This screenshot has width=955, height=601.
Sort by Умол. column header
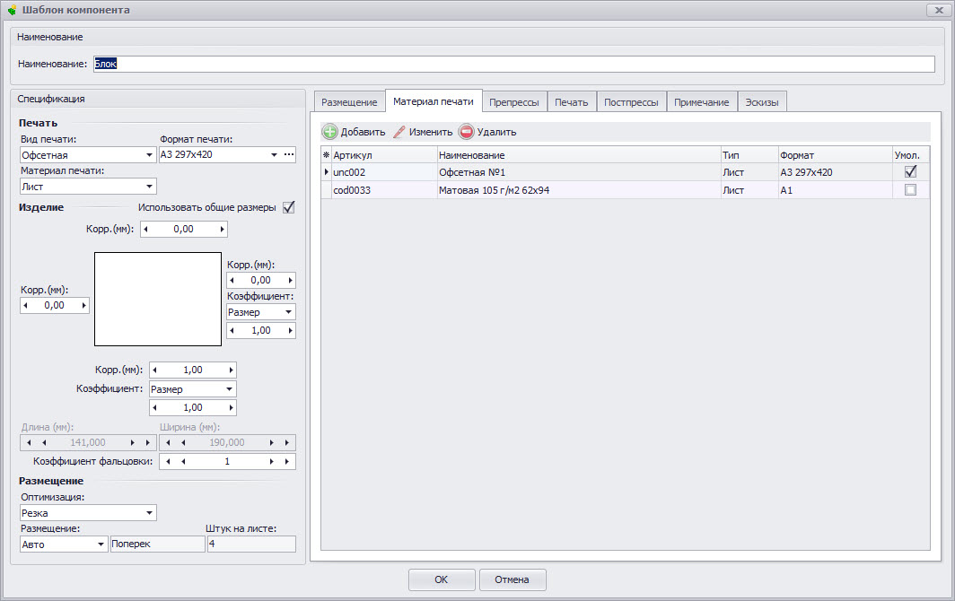pos(911,155)
